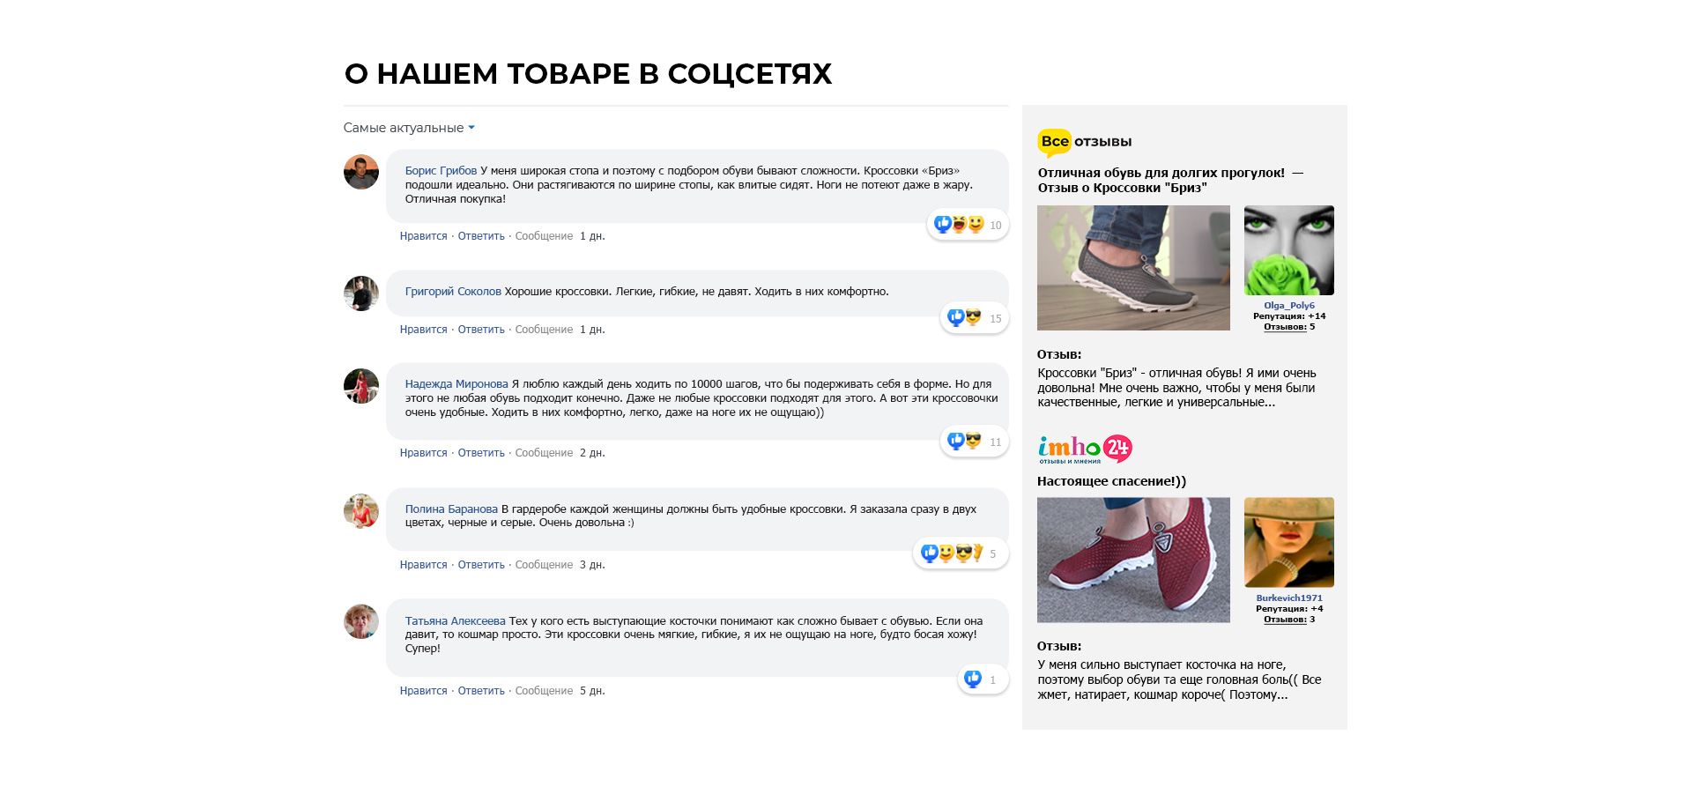Click the like reaction on Татьяна Алексеева's comment
Screen dimensions: 1692x787
point(973,679)
